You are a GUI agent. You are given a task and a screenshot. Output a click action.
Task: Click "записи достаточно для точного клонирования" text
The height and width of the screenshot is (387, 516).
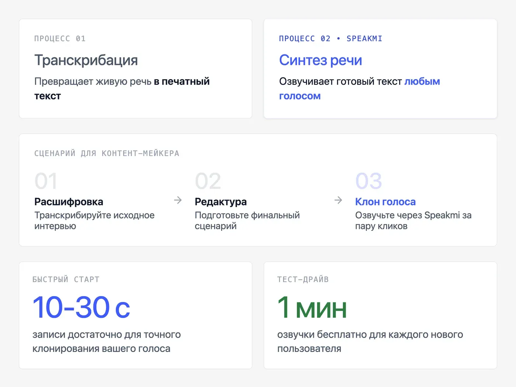[x=107, y=342]
